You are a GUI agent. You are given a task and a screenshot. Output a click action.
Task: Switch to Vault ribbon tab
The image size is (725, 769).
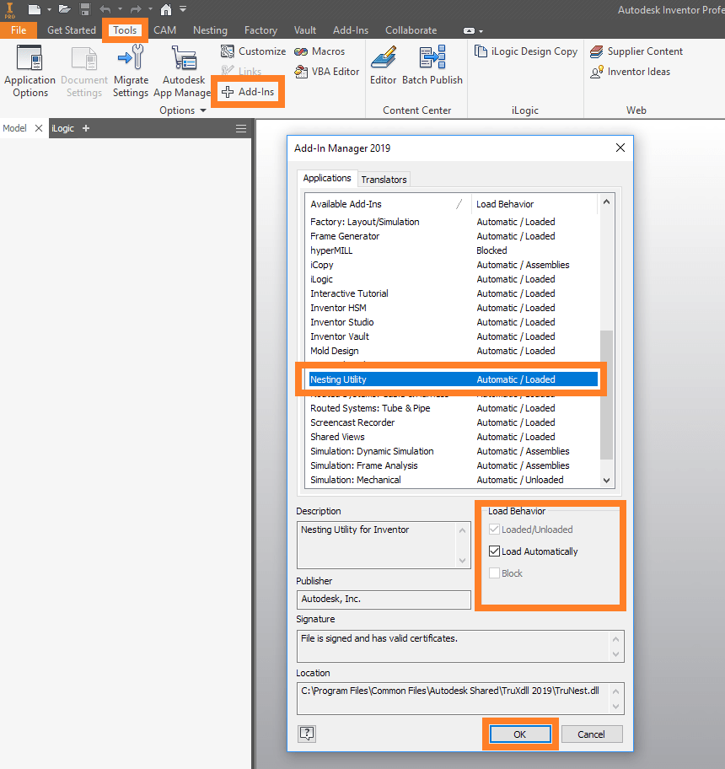pyautogui.click(x=305, y=30)
